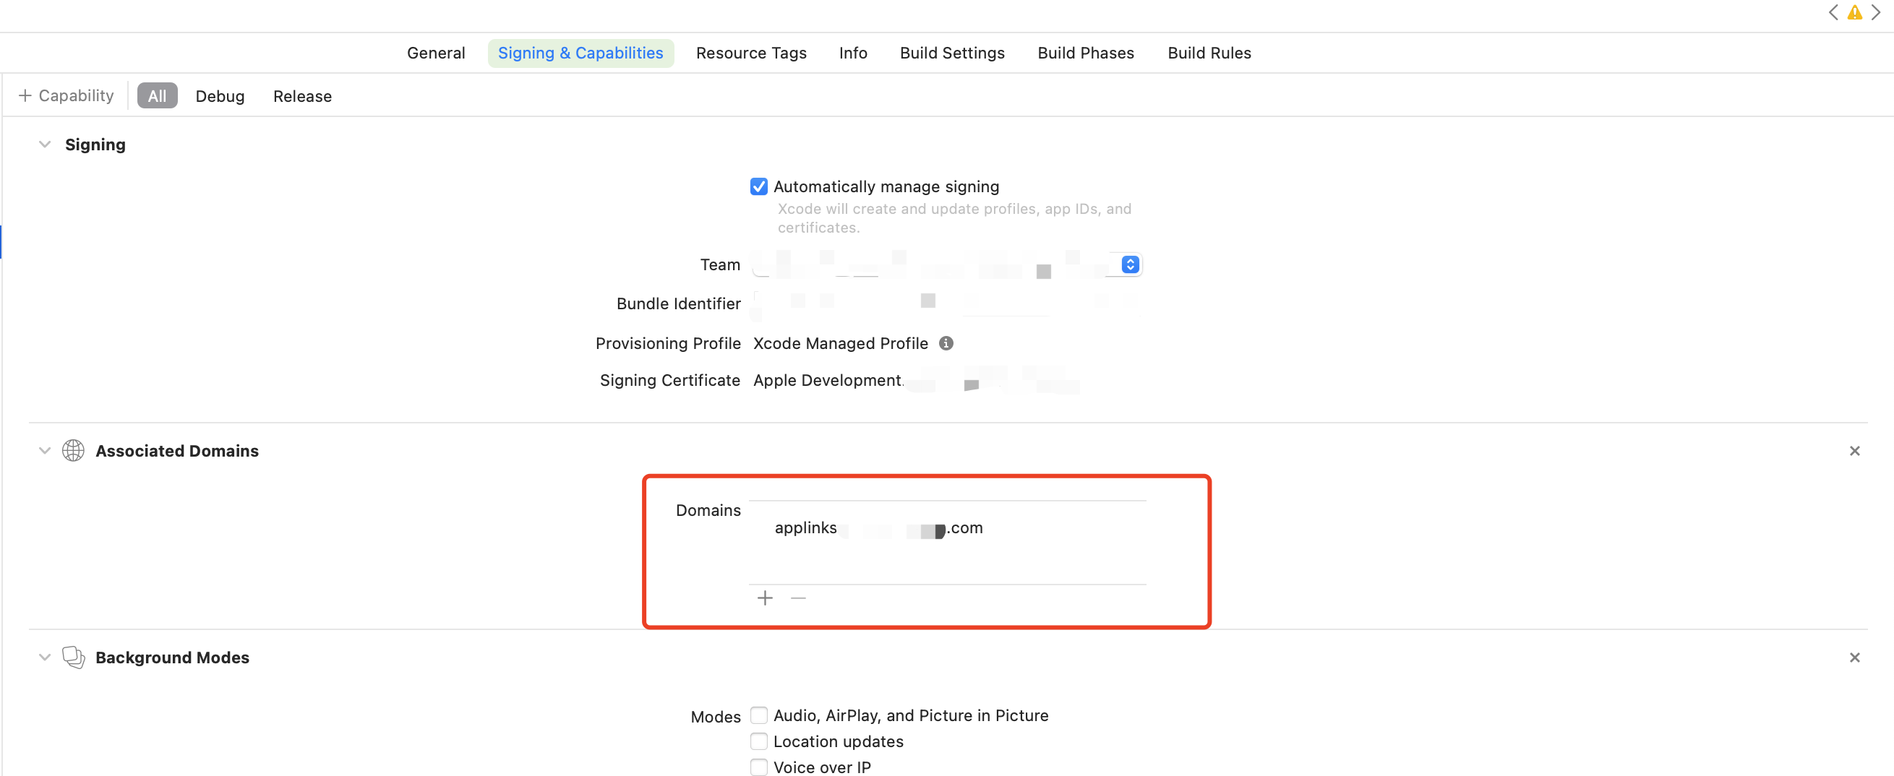Open the General tab
This screenshot has height=776, width=1894.
click(x=436, y=52)
